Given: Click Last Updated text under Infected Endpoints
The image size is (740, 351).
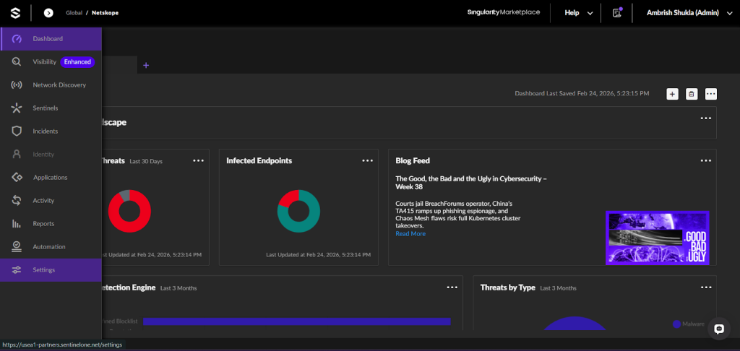Looking at the screenshot, I should pos(319,255).
